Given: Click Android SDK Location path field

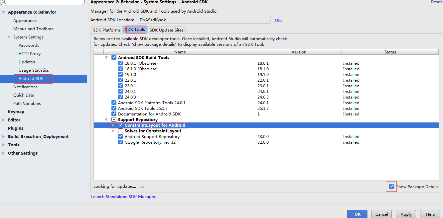Looking at the screenshot, I should tap(204, 20).
